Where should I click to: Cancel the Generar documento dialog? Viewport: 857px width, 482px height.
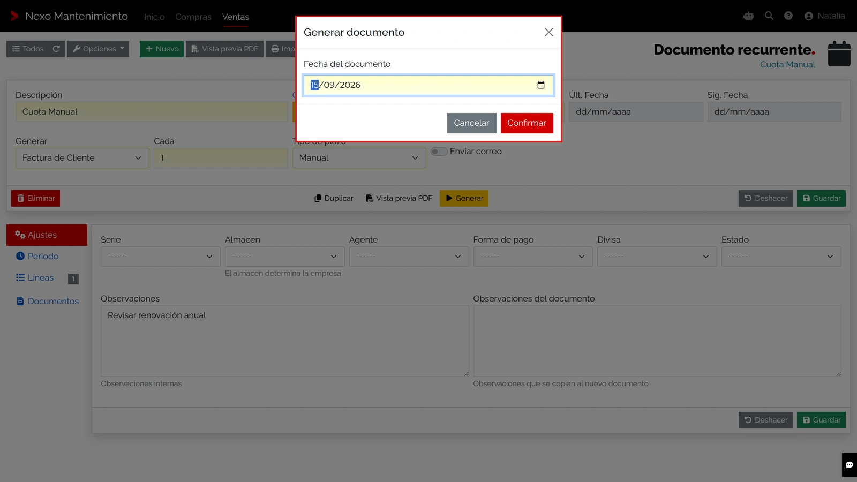[x=471, y=123]
